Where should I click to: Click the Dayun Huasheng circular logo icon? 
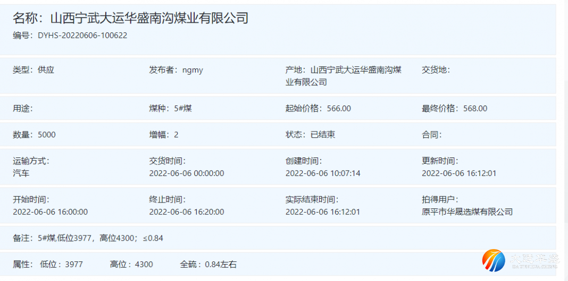[494, 260]
